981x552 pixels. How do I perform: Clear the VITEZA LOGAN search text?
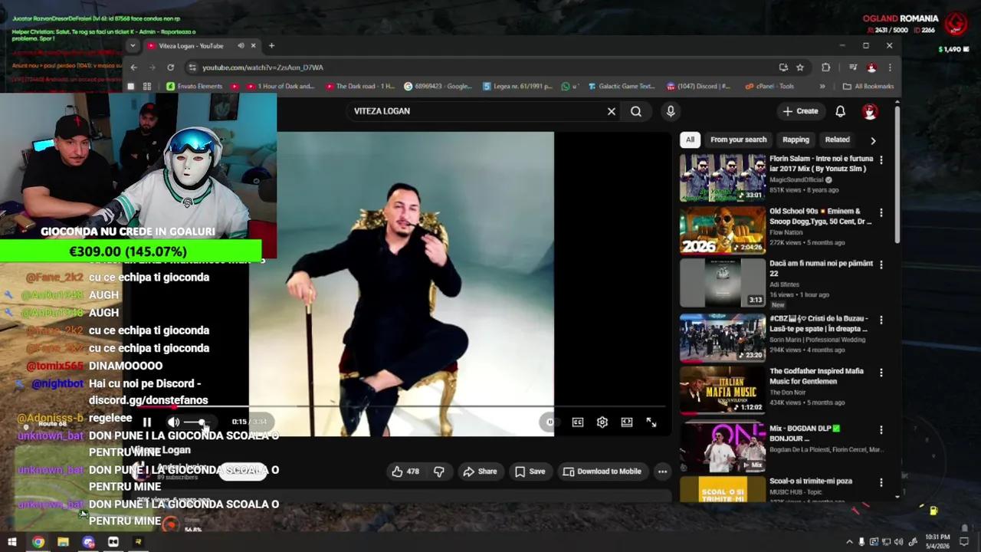pyautogui.click(x=612, y=111)
